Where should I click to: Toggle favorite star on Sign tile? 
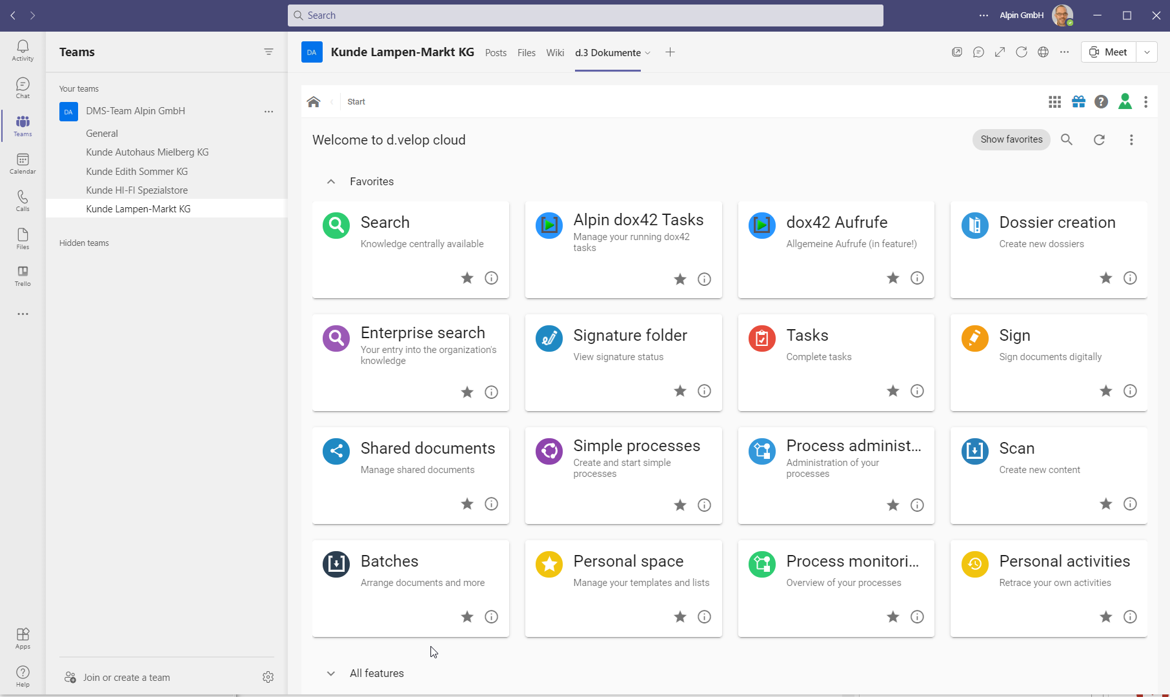1106,391
